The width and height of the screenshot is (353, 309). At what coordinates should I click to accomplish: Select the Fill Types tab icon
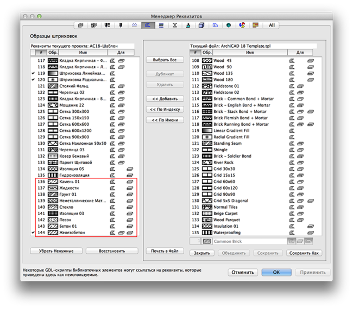coord(148,25)
